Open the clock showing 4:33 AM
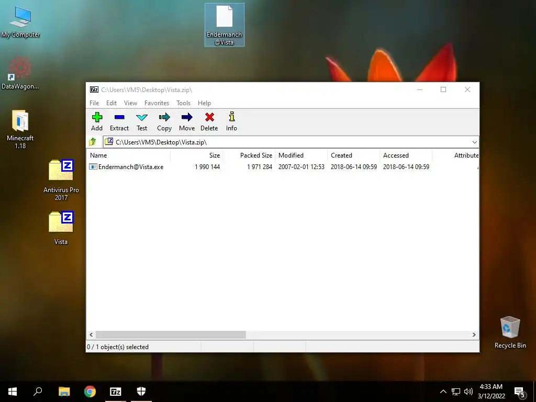 [x=491, y=392]
